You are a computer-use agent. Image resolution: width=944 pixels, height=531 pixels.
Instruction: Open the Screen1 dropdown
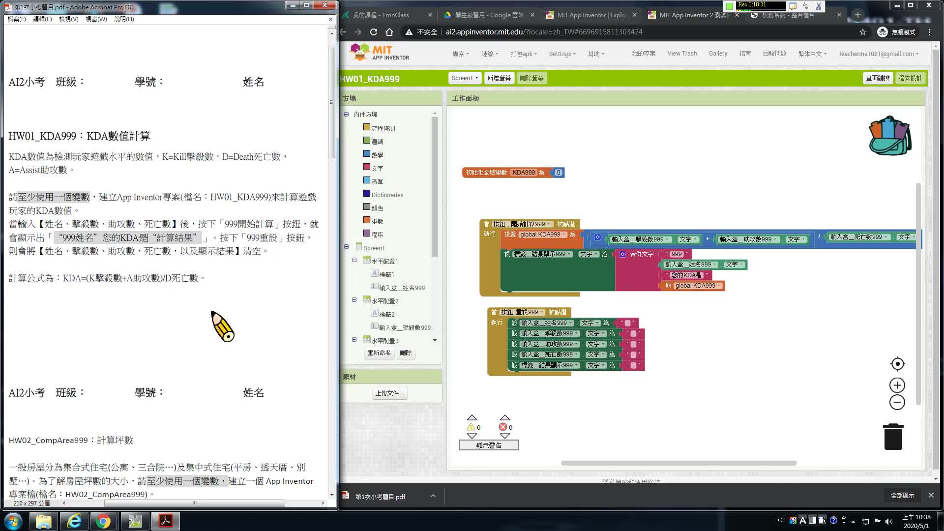[465, 78]
